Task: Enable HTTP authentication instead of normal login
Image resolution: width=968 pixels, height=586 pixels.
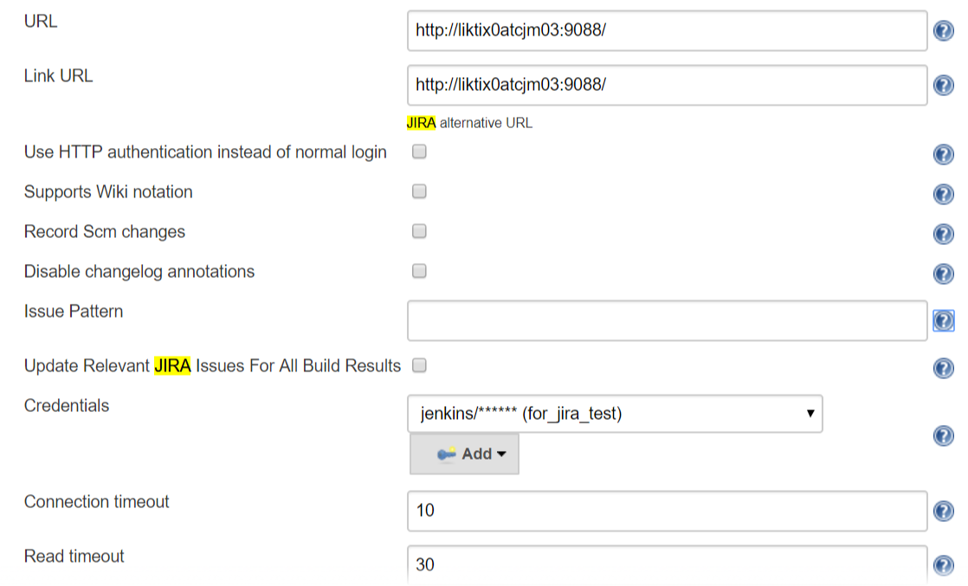Action: [x=418, y=151]
